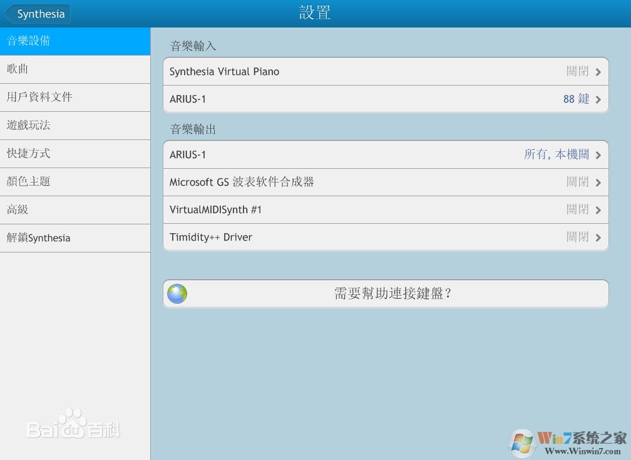The image size is (631, 460).
Task: Expand chevron on Synthesia Virtual Piano row
Action: point(598,72)
